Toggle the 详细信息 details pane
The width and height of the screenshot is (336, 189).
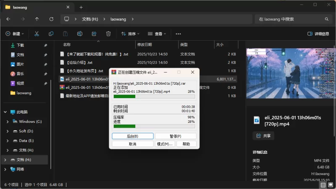tap(318, 34)
